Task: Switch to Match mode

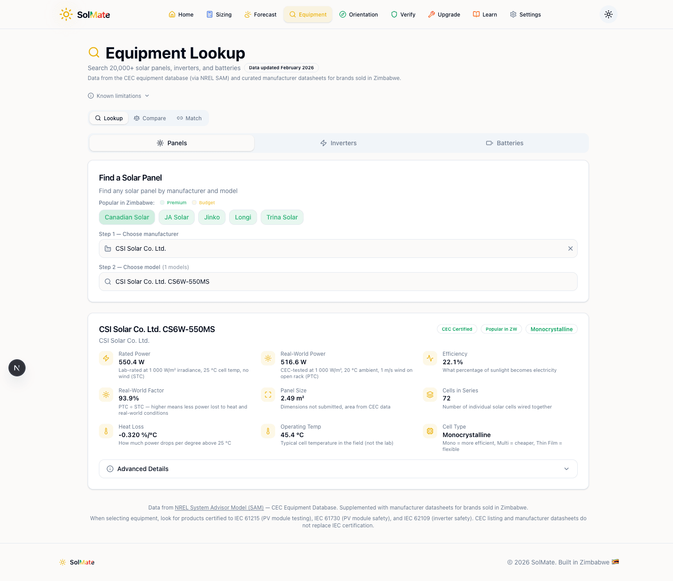Action: (189, 118)
